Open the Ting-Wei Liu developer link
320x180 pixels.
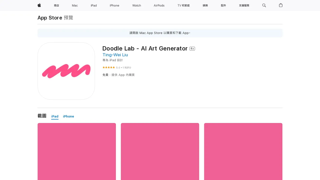pos(115,55)
